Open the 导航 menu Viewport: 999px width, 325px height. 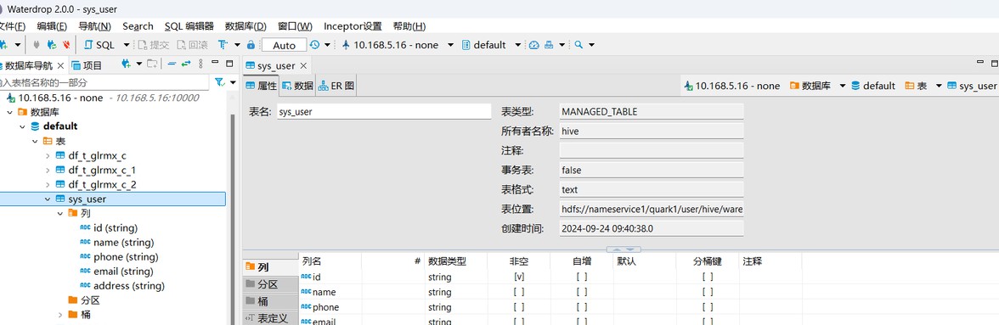94,26
